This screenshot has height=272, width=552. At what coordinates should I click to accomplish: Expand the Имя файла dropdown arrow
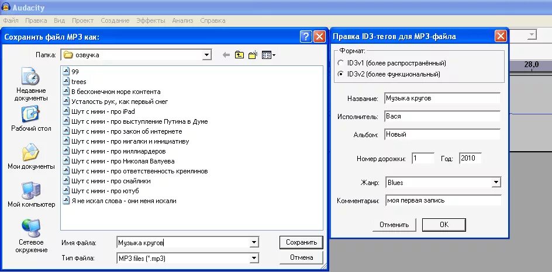(254, 242)
